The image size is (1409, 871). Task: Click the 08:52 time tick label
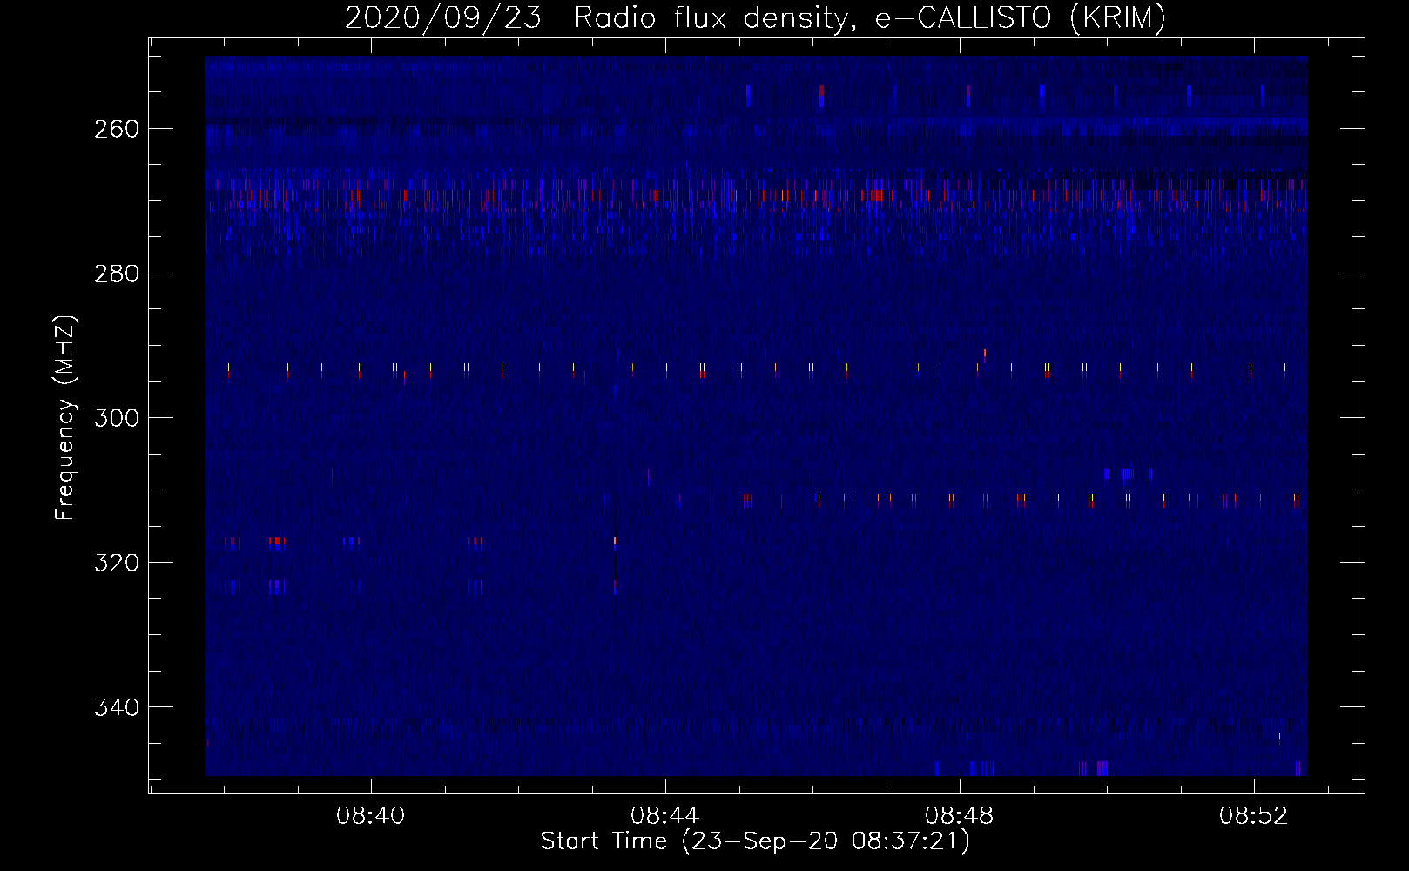1254,815
